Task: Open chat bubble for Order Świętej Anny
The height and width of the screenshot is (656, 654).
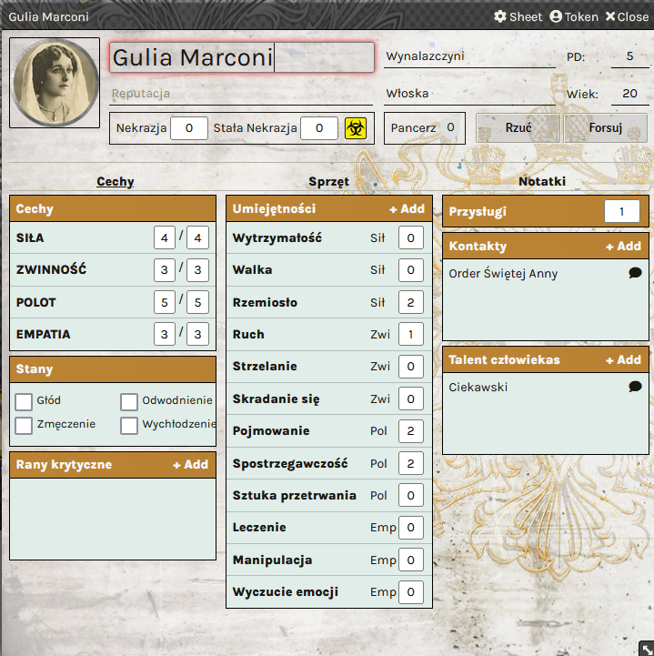Action: pos(635,273)
